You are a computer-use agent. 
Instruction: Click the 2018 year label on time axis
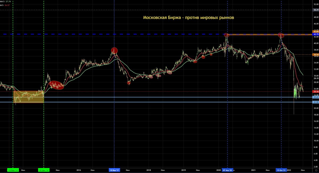coord(149,170)
